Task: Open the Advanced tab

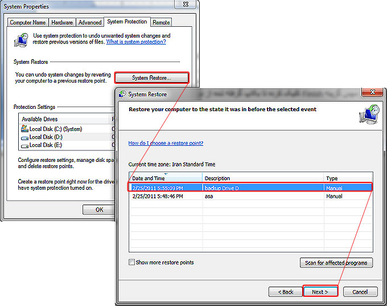Action: click(x=90, y=23)
